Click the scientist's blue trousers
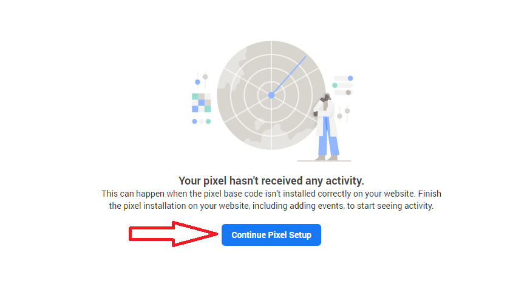This screenshot has width=527, height=295. (x=329, y=146)
